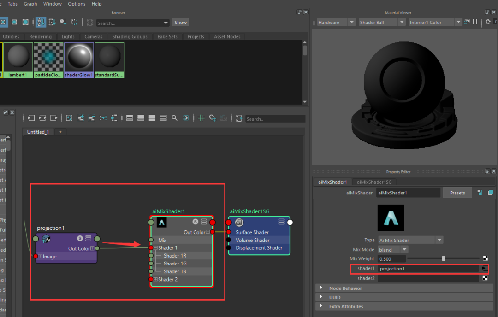Click input and output connections icon

42,118
